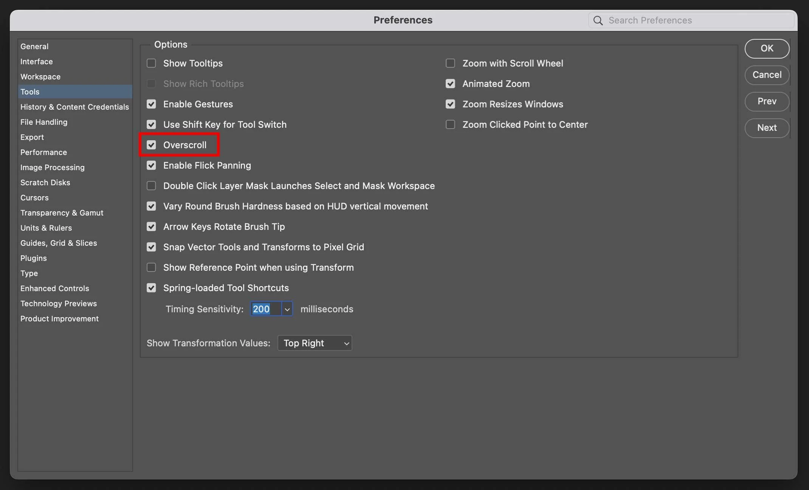
Task: Open Interface preferences
Action: tap(75, 62)
